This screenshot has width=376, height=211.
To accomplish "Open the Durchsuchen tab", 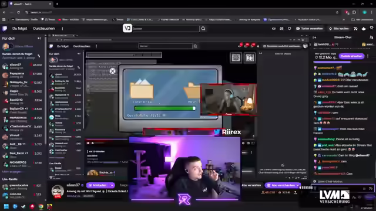I will [44, 29].
